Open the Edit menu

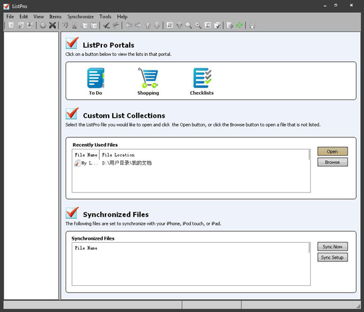[24, 16]
